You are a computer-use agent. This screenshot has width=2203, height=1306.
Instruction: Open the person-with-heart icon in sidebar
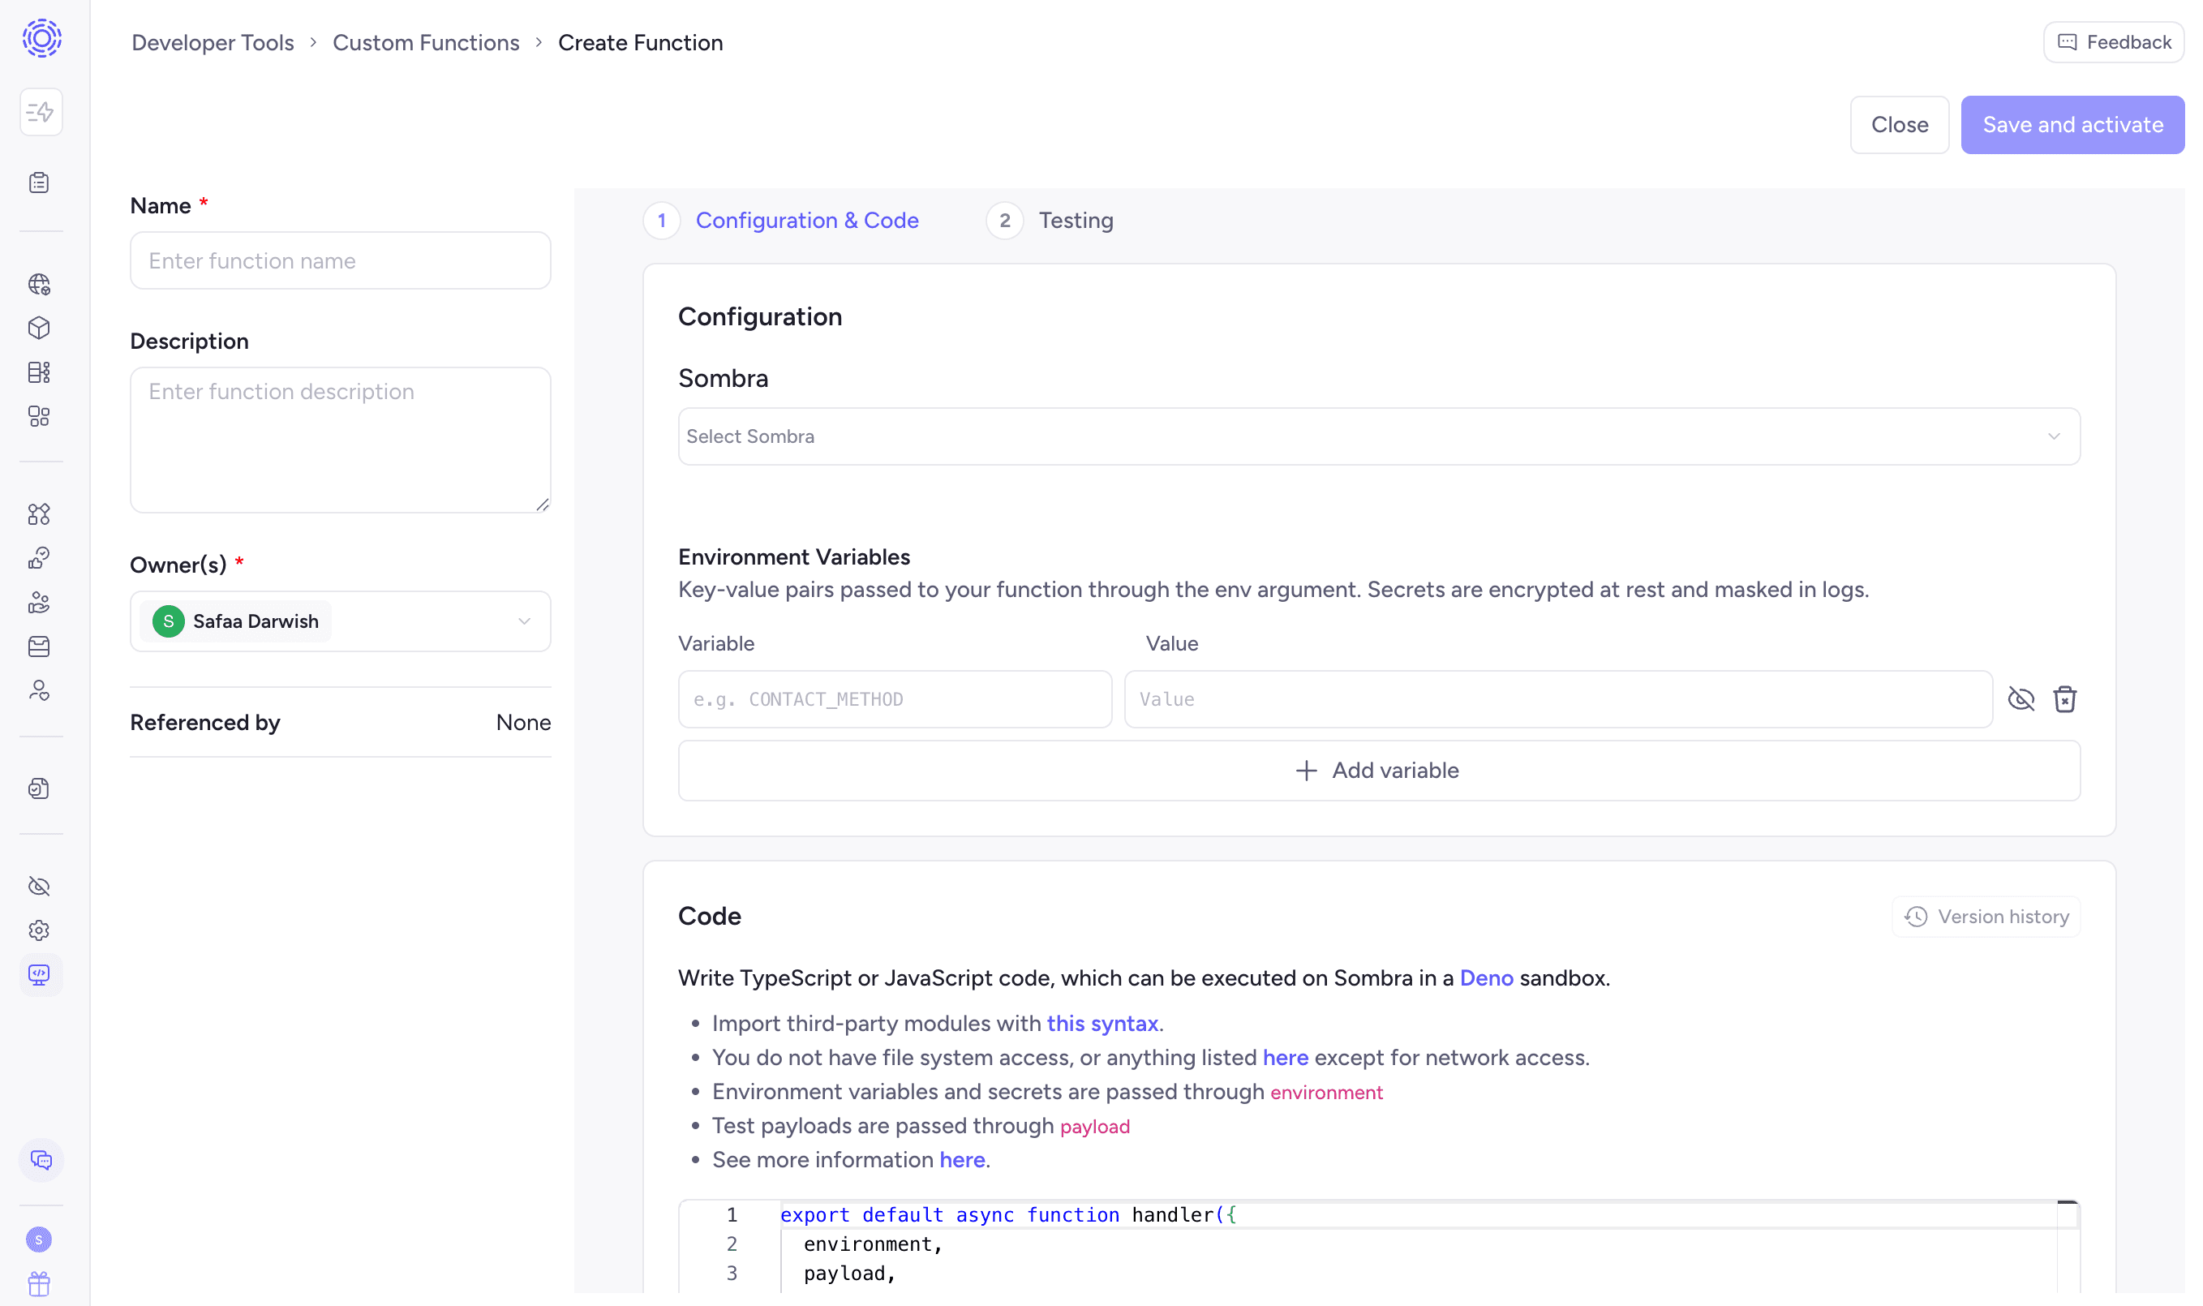coord(40,691)
